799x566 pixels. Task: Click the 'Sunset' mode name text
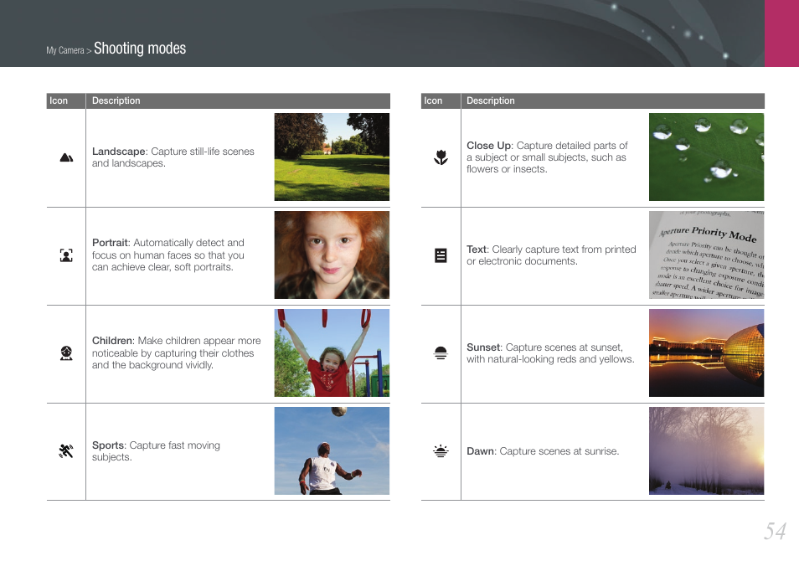[x=483, y=347]
